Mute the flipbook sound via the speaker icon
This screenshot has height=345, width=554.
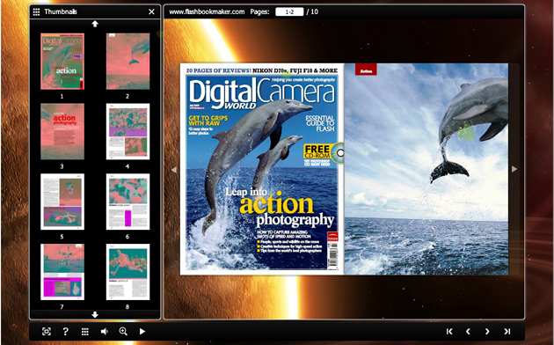pos(104,331)
